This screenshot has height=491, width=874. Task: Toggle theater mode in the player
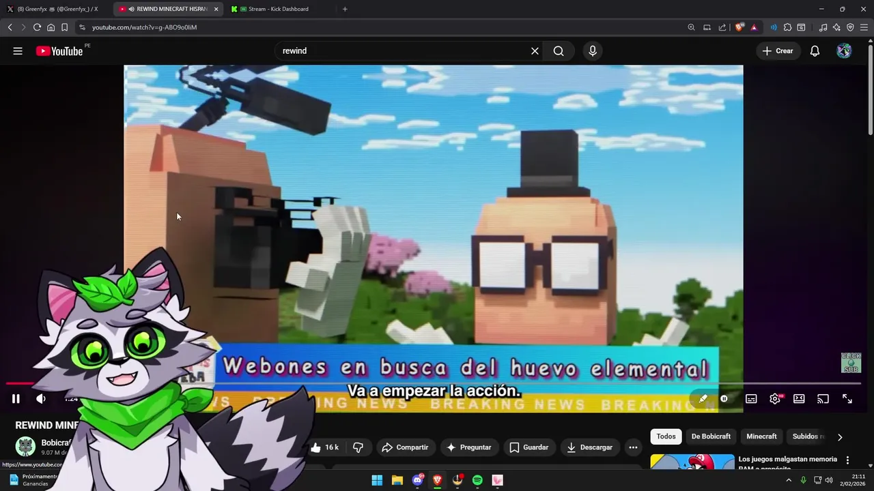click(799, 399)
